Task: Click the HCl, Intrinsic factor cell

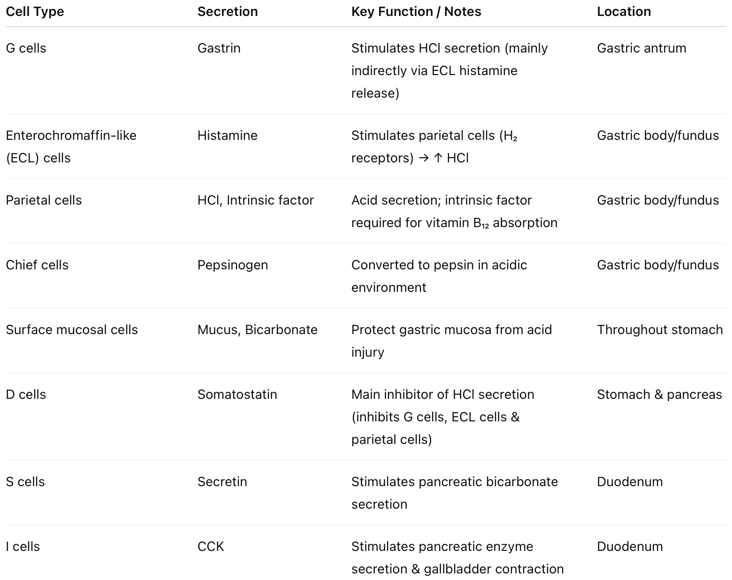Action: click(256, 200)
